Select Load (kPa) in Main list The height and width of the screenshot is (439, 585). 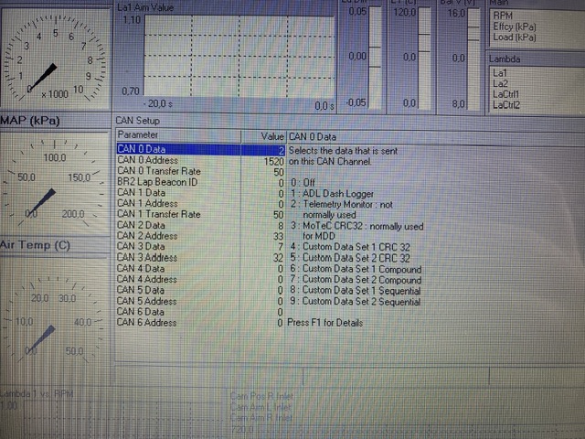click(x=515, y=37)
